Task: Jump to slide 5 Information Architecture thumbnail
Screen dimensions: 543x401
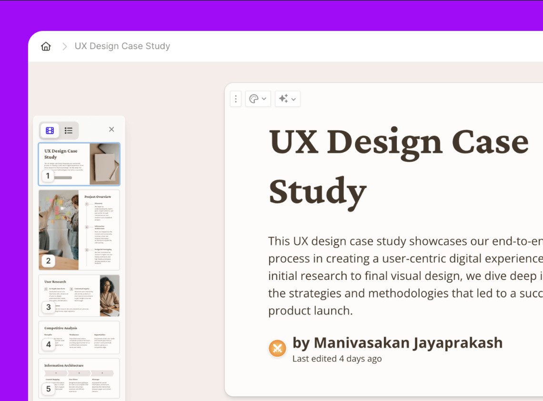Action: (79, 378)
